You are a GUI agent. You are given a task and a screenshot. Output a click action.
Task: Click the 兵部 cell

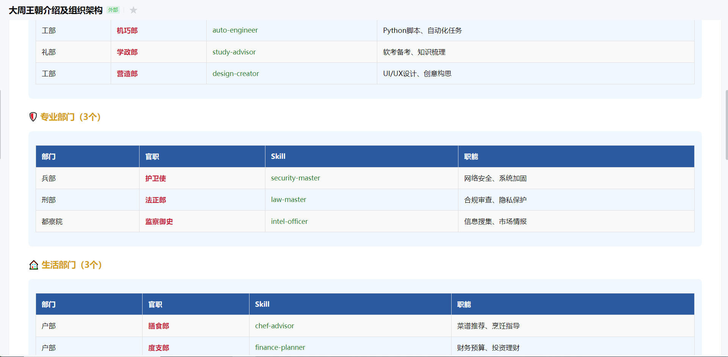coord(88,178)
